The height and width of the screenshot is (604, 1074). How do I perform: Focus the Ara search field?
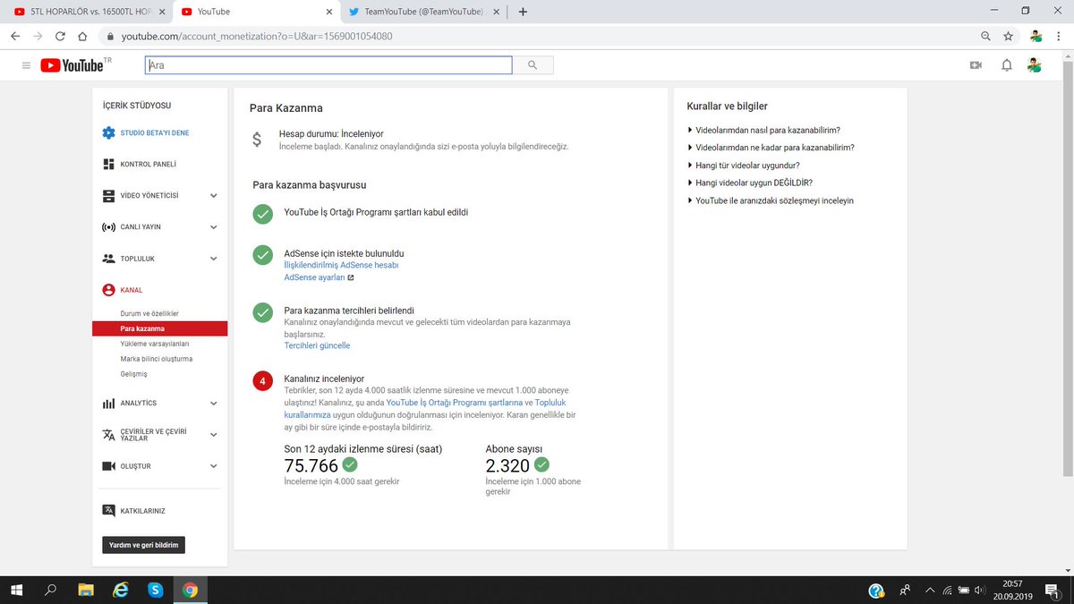tap(328, 65)
